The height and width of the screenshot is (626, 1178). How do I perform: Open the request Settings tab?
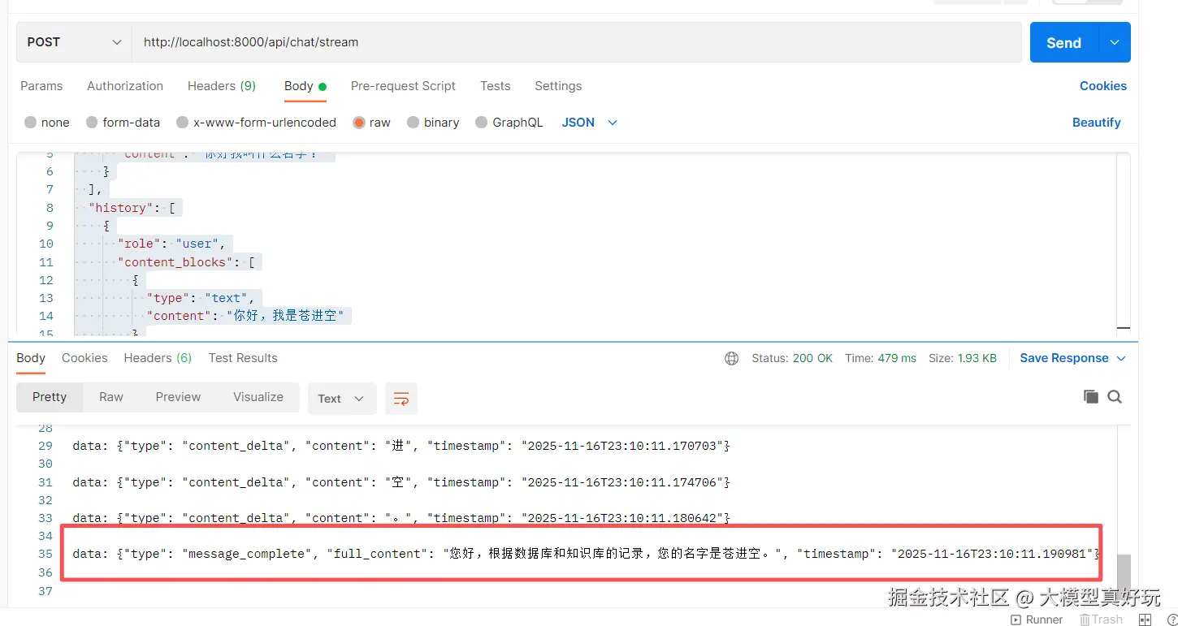[558, 86]
